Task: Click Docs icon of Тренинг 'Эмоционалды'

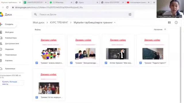Action: coord(71,63)
